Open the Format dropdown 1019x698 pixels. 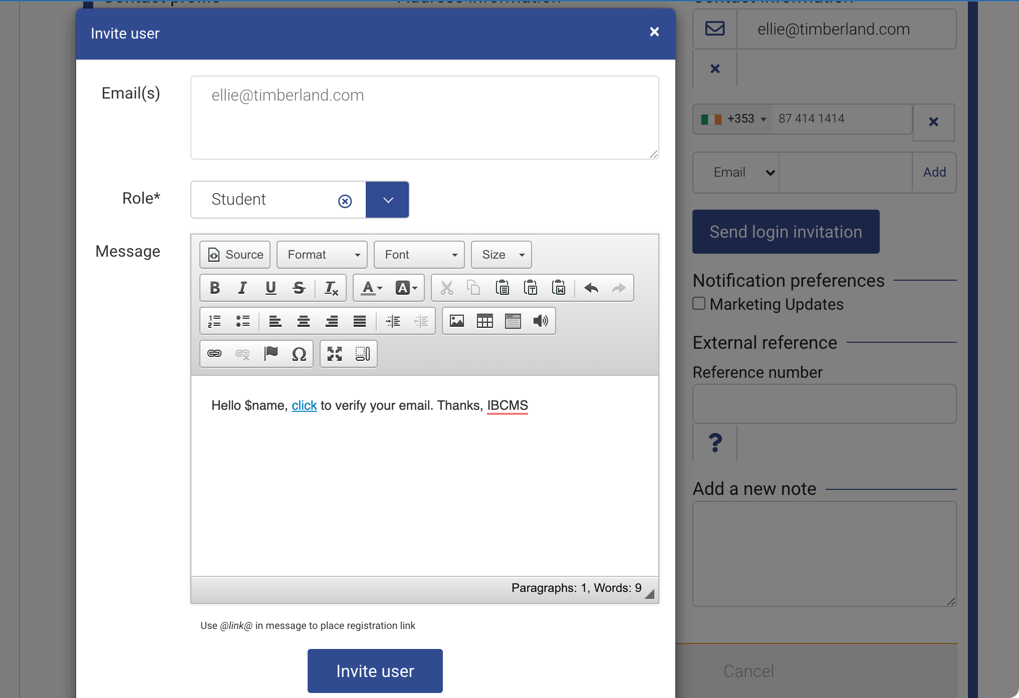(x=322, y=255)
